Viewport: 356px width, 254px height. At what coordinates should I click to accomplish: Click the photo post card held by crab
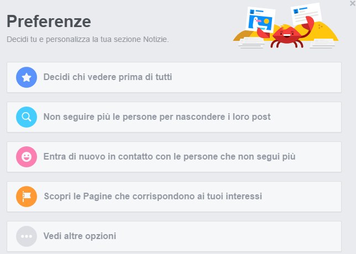(x=260, y=19)
